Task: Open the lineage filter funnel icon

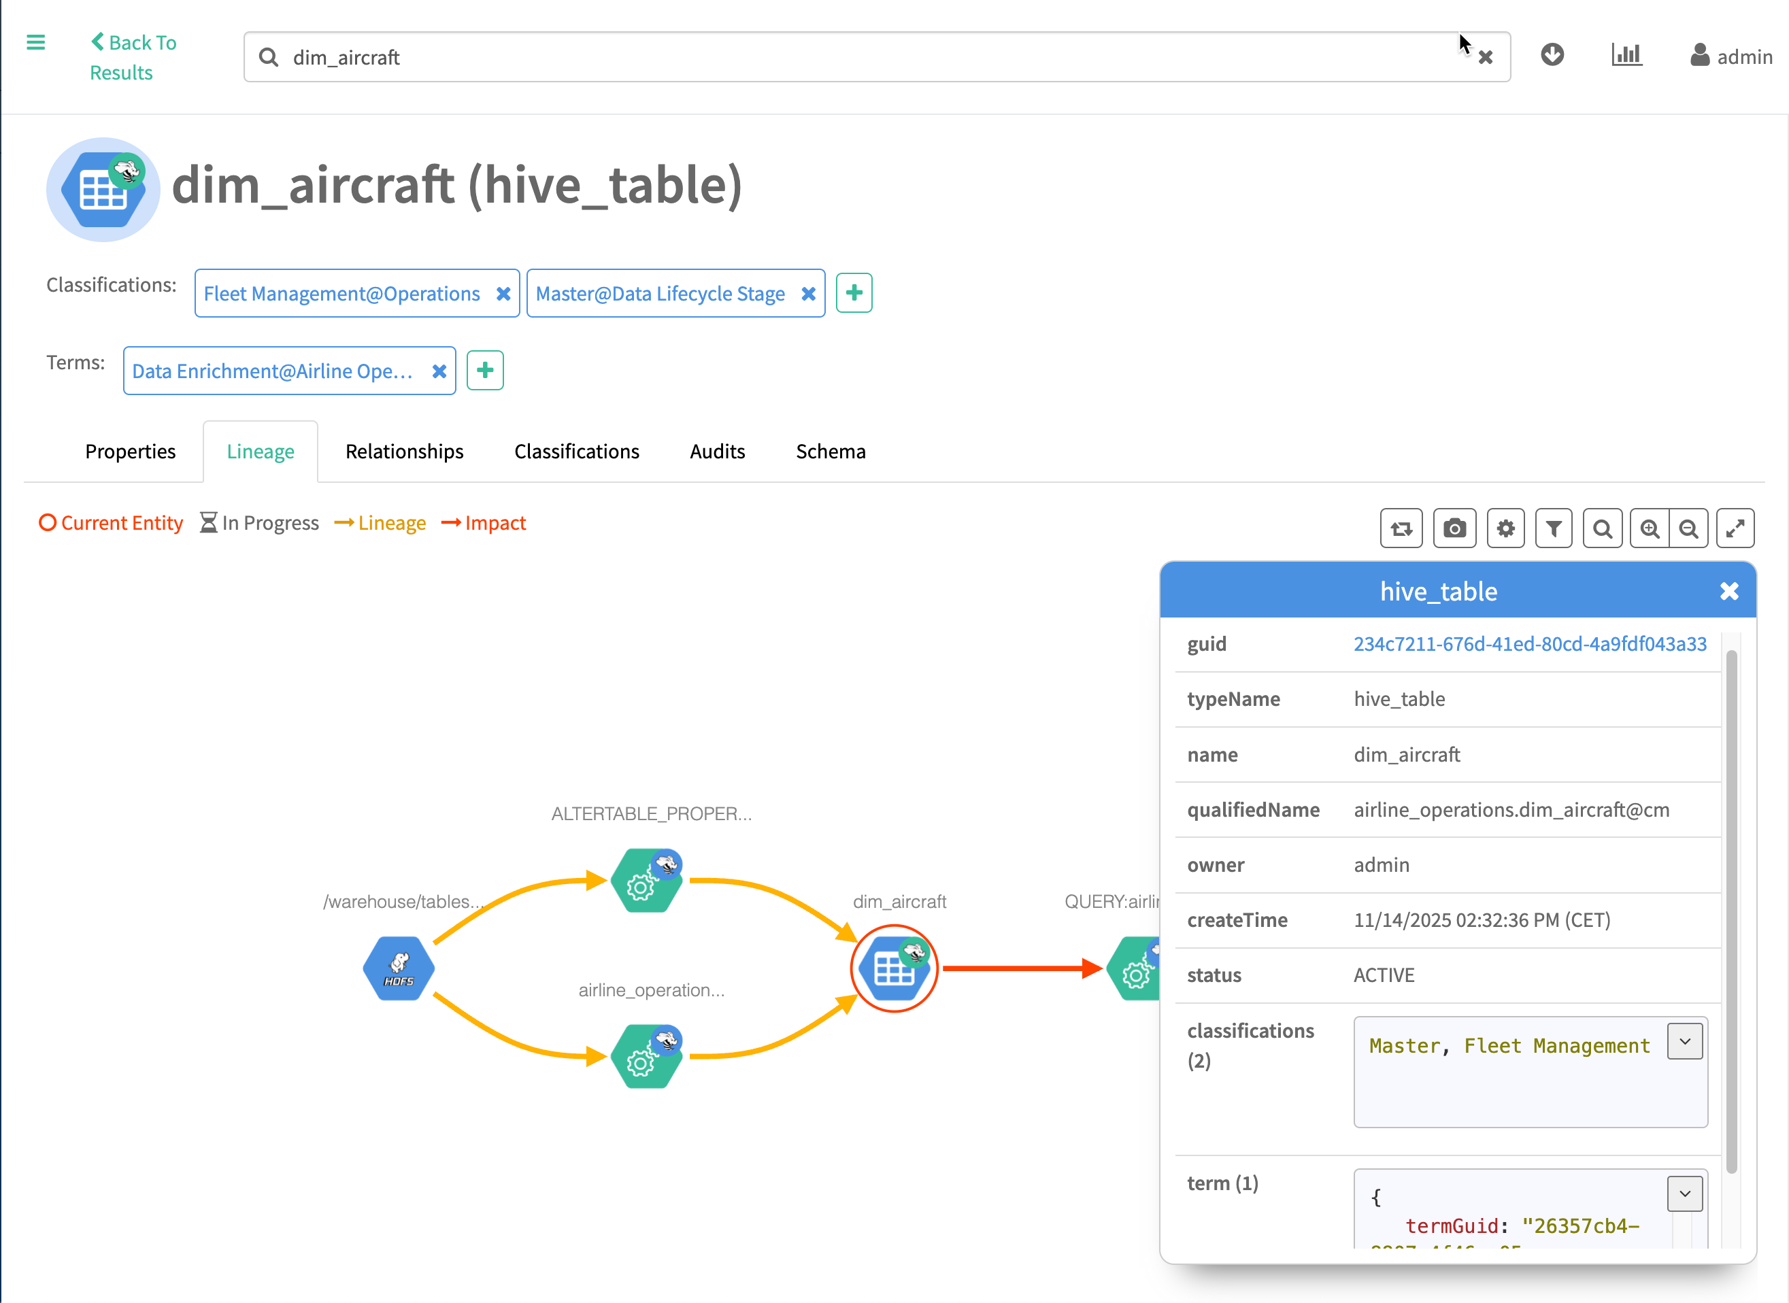Action: click(1553, 528)
